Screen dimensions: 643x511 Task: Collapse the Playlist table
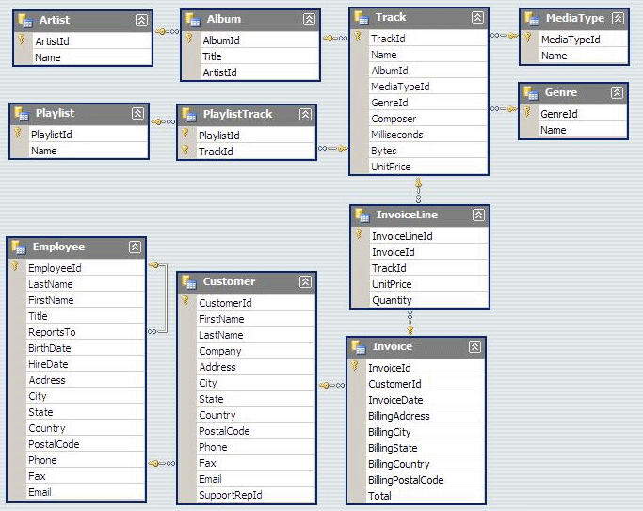point(137,113)
